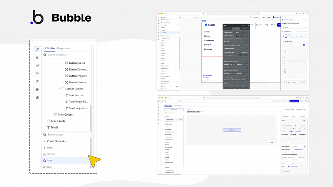Open the Settings tab gear icon
This screenshot has width=333, height=187.
click(37, 90)
